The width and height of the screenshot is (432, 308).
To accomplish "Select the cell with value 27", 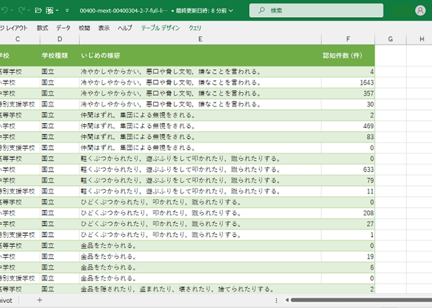I will (x=348, y=224).
